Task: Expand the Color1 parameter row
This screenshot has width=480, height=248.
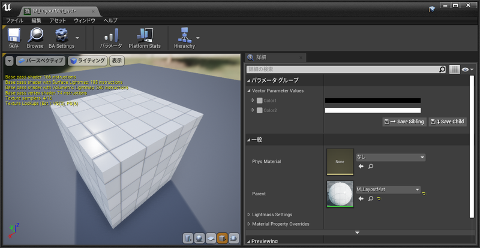Action: point(253,100)
